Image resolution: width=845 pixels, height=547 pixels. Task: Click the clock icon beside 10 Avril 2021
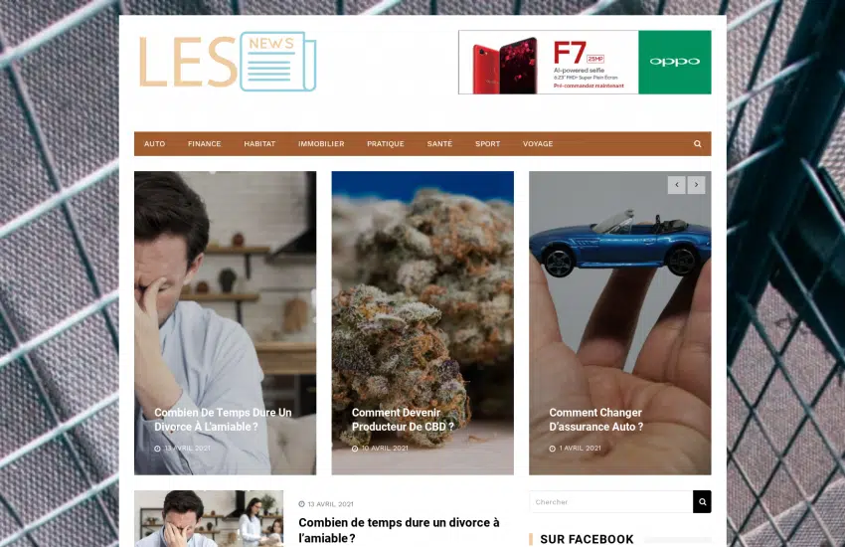click(x=355, y=449)
